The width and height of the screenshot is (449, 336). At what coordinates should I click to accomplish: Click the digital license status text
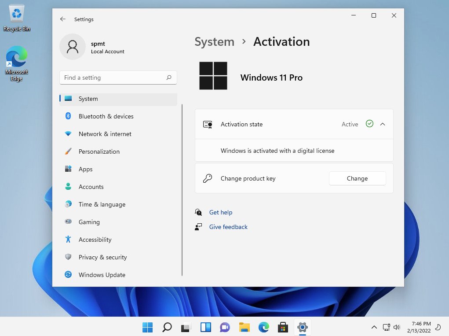tap(277, 151)
